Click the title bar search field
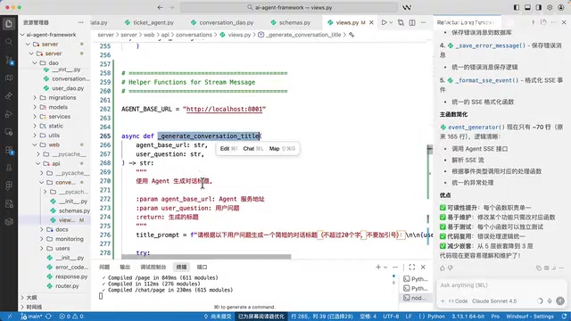Screen dimensions: 571x321 tap(289, 7)
